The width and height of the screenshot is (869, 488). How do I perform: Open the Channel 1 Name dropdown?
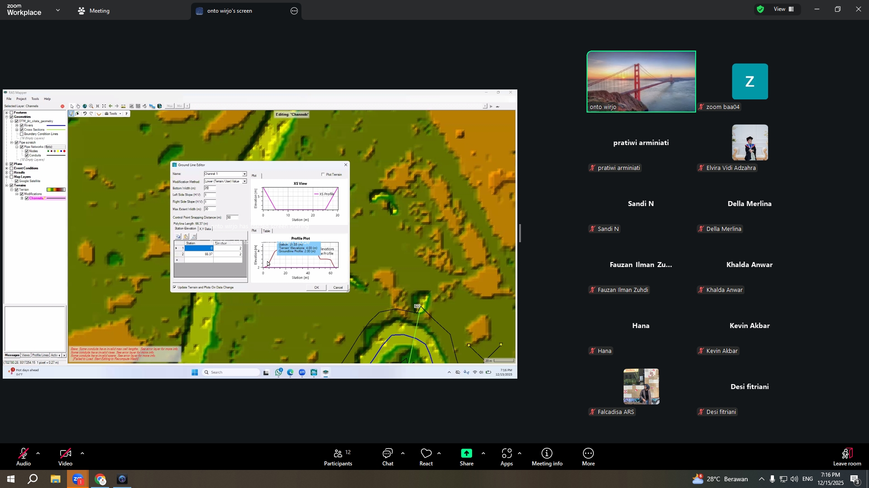click(244, 174)
